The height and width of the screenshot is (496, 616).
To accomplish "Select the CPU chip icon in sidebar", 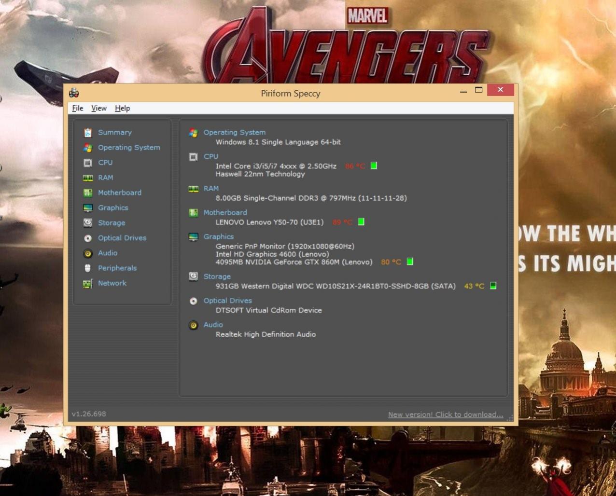I will [x=87, y=163].
